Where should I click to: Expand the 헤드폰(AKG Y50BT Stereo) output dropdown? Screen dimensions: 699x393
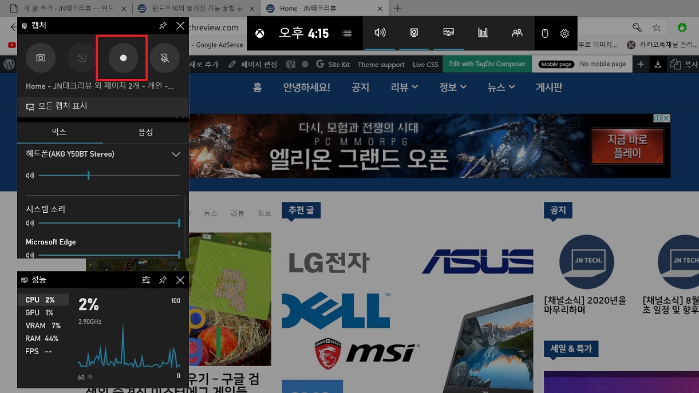[176, 154]
